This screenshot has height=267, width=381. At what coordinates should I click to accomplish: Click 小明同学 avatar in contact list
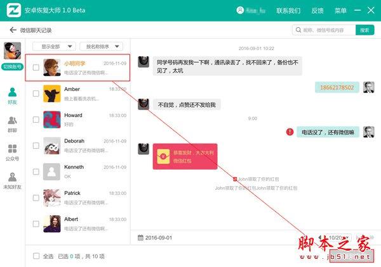tap(52, 68)
